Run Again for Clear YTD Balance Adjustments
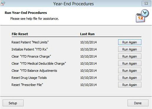The image size is (152, 109). (x=130, y=71)
